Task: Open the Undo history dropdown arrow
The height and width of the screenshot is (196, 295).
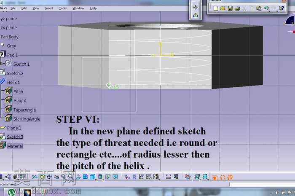Action: point(270,11)
